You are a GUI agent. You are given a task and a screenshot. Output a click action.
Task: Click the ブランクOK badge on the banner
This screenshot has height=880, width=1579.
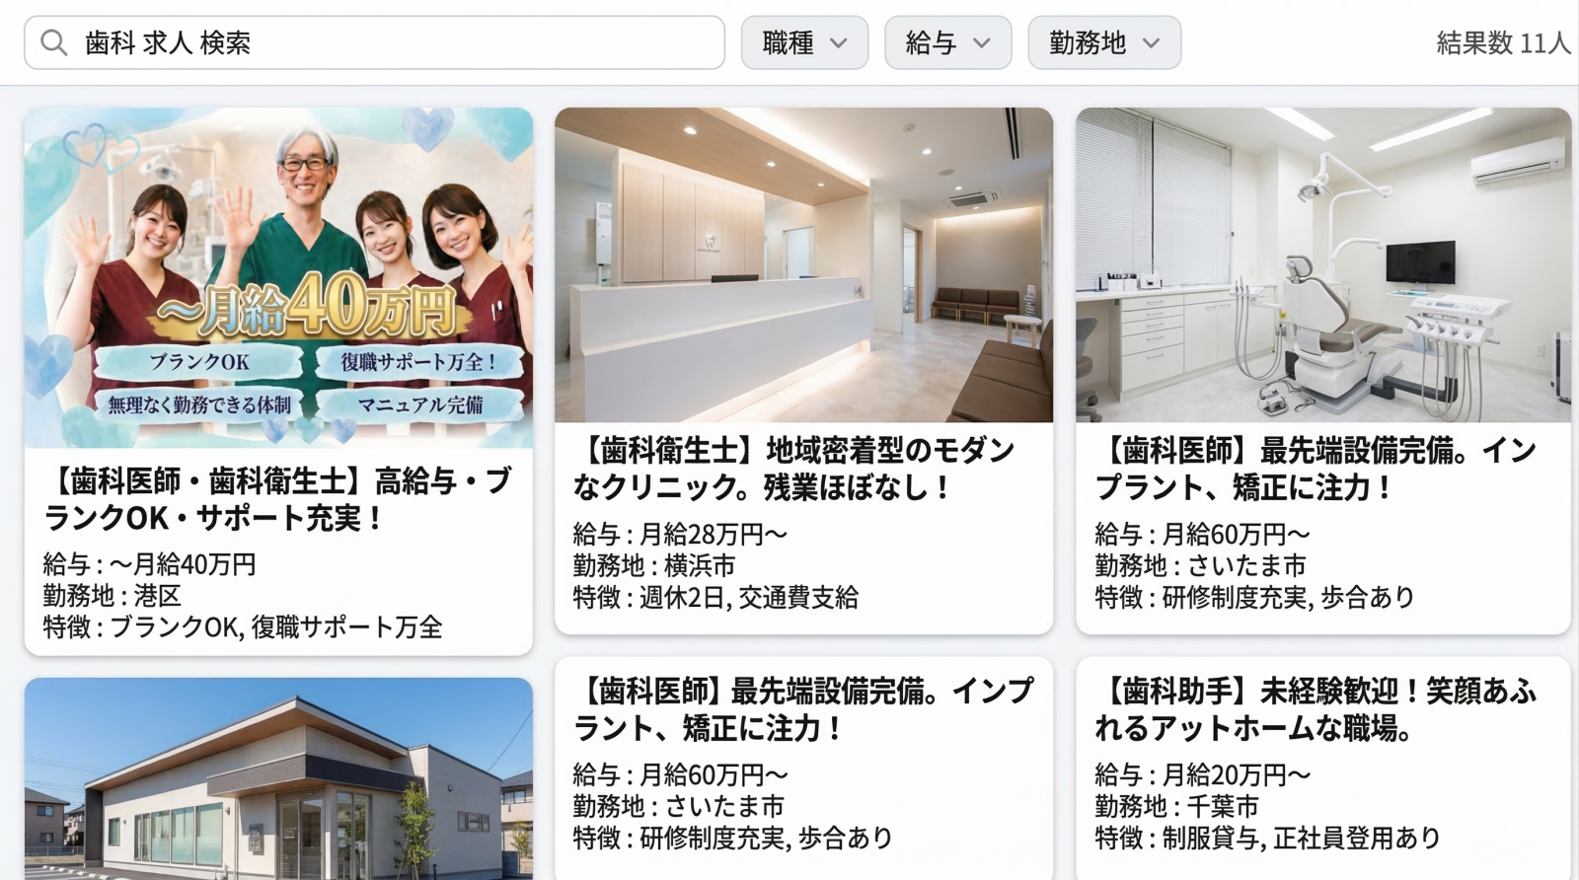pyautogui.click(x=199, y=362)
